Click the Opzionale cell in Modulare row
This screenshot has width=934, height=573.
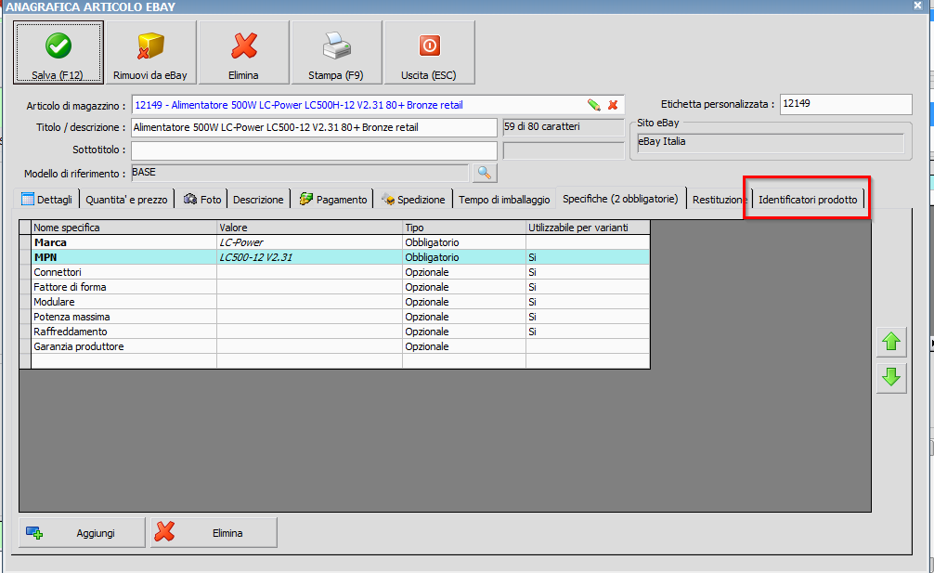464,302
